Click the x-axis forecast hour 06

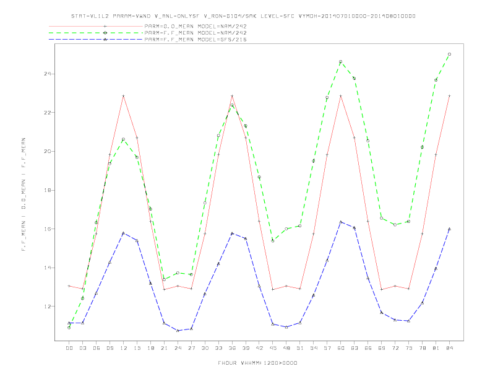point(97,348)
